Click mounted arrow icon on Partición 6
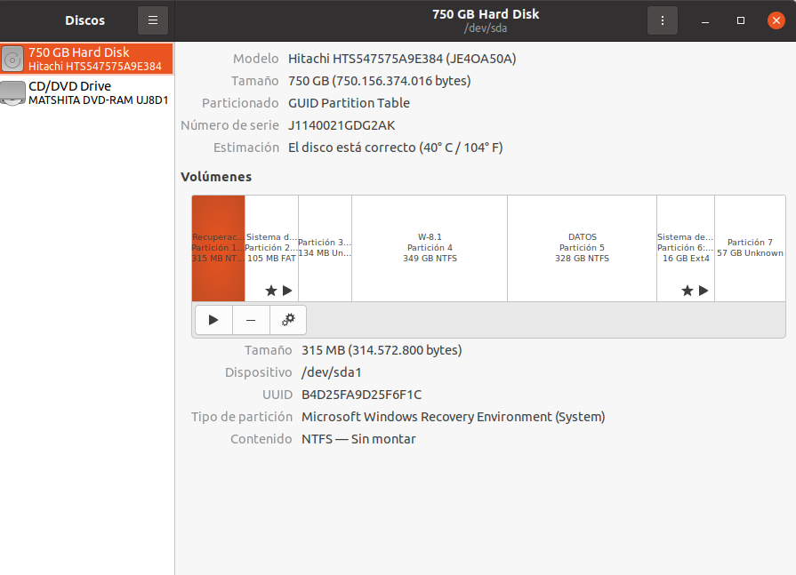This screenshot has width=796, height=575. (704, 291)
